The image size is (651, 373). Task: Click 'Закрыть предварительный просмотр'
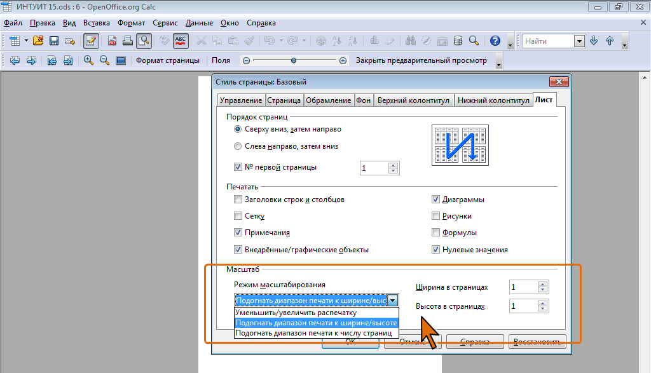tap(421, 60)
